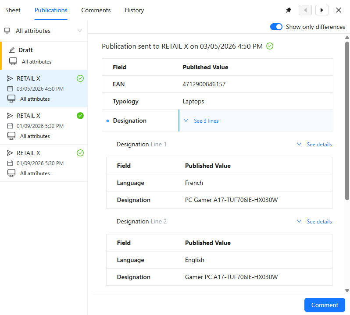Toggle Show only differences switch
This screenshot has height=315, width=350.
tap(276, 27)
